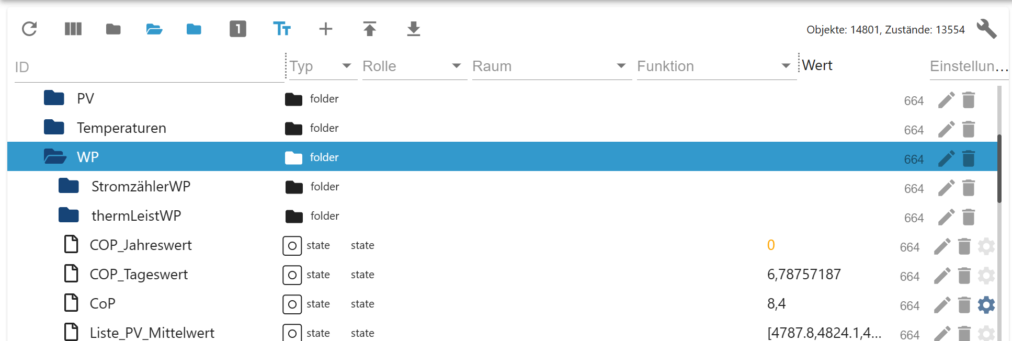Edit the CoP state with pencil icon
Image resolution: width=1012 pixels, height=341 pixels.
click(942, 305)
